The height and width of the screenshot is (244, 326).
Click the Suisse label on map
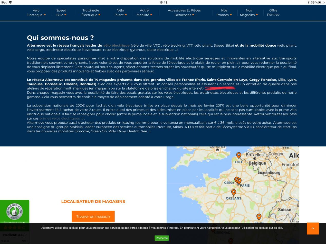click(x=285, y=210)
